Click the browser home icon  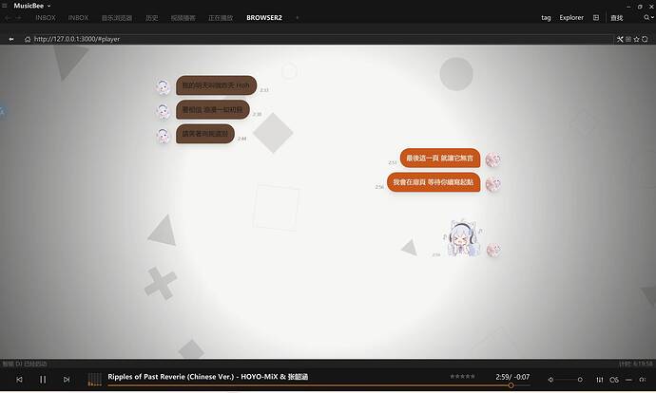tap(28, 39)
